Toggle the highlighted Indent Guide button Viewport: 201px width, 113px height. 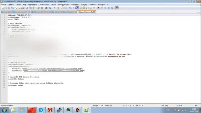click(x=77, y=8)
